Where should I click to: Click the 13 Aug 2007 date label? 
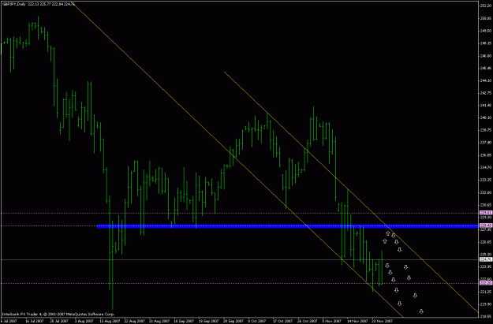click(109, 321)
